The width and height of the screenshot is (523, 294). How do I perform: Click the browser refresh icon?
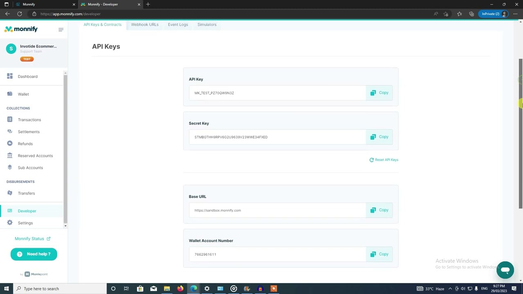click(20, 14)
